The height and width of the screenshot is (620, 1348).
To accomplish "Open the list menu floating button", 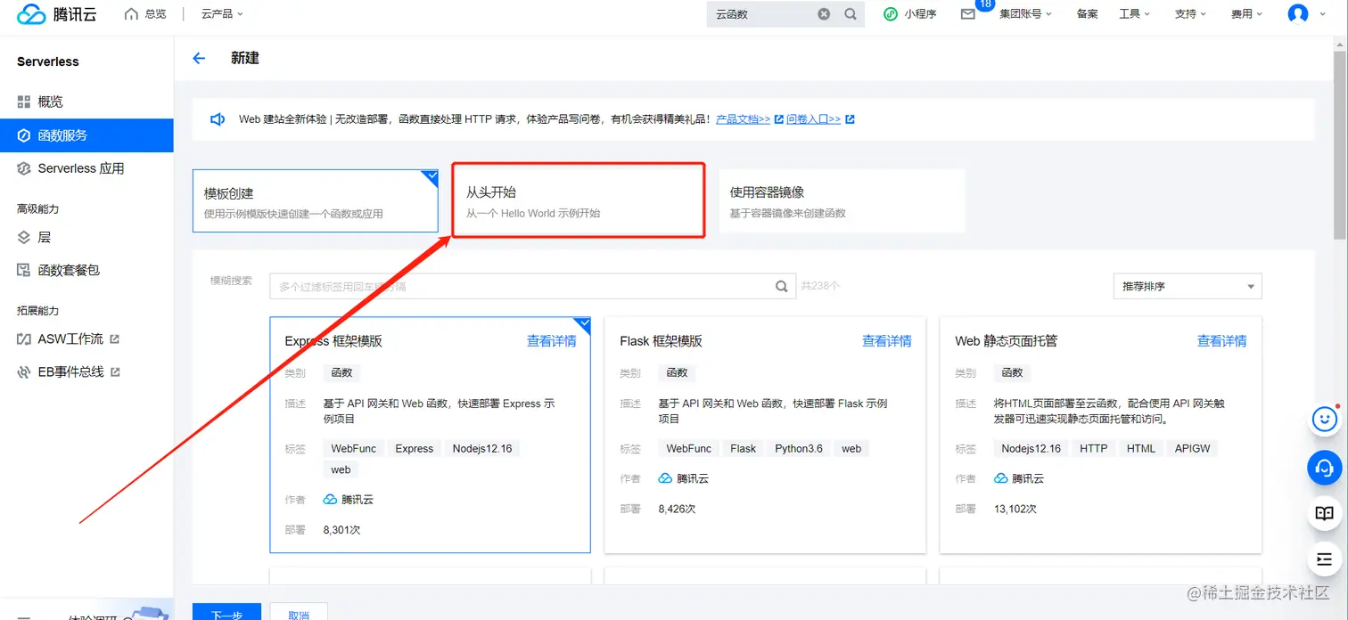I will 1324,559.
